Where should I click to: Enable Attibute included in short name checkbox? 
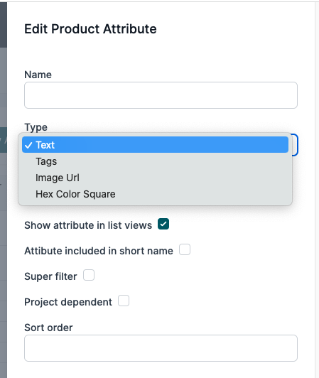(x=185, y=249)
